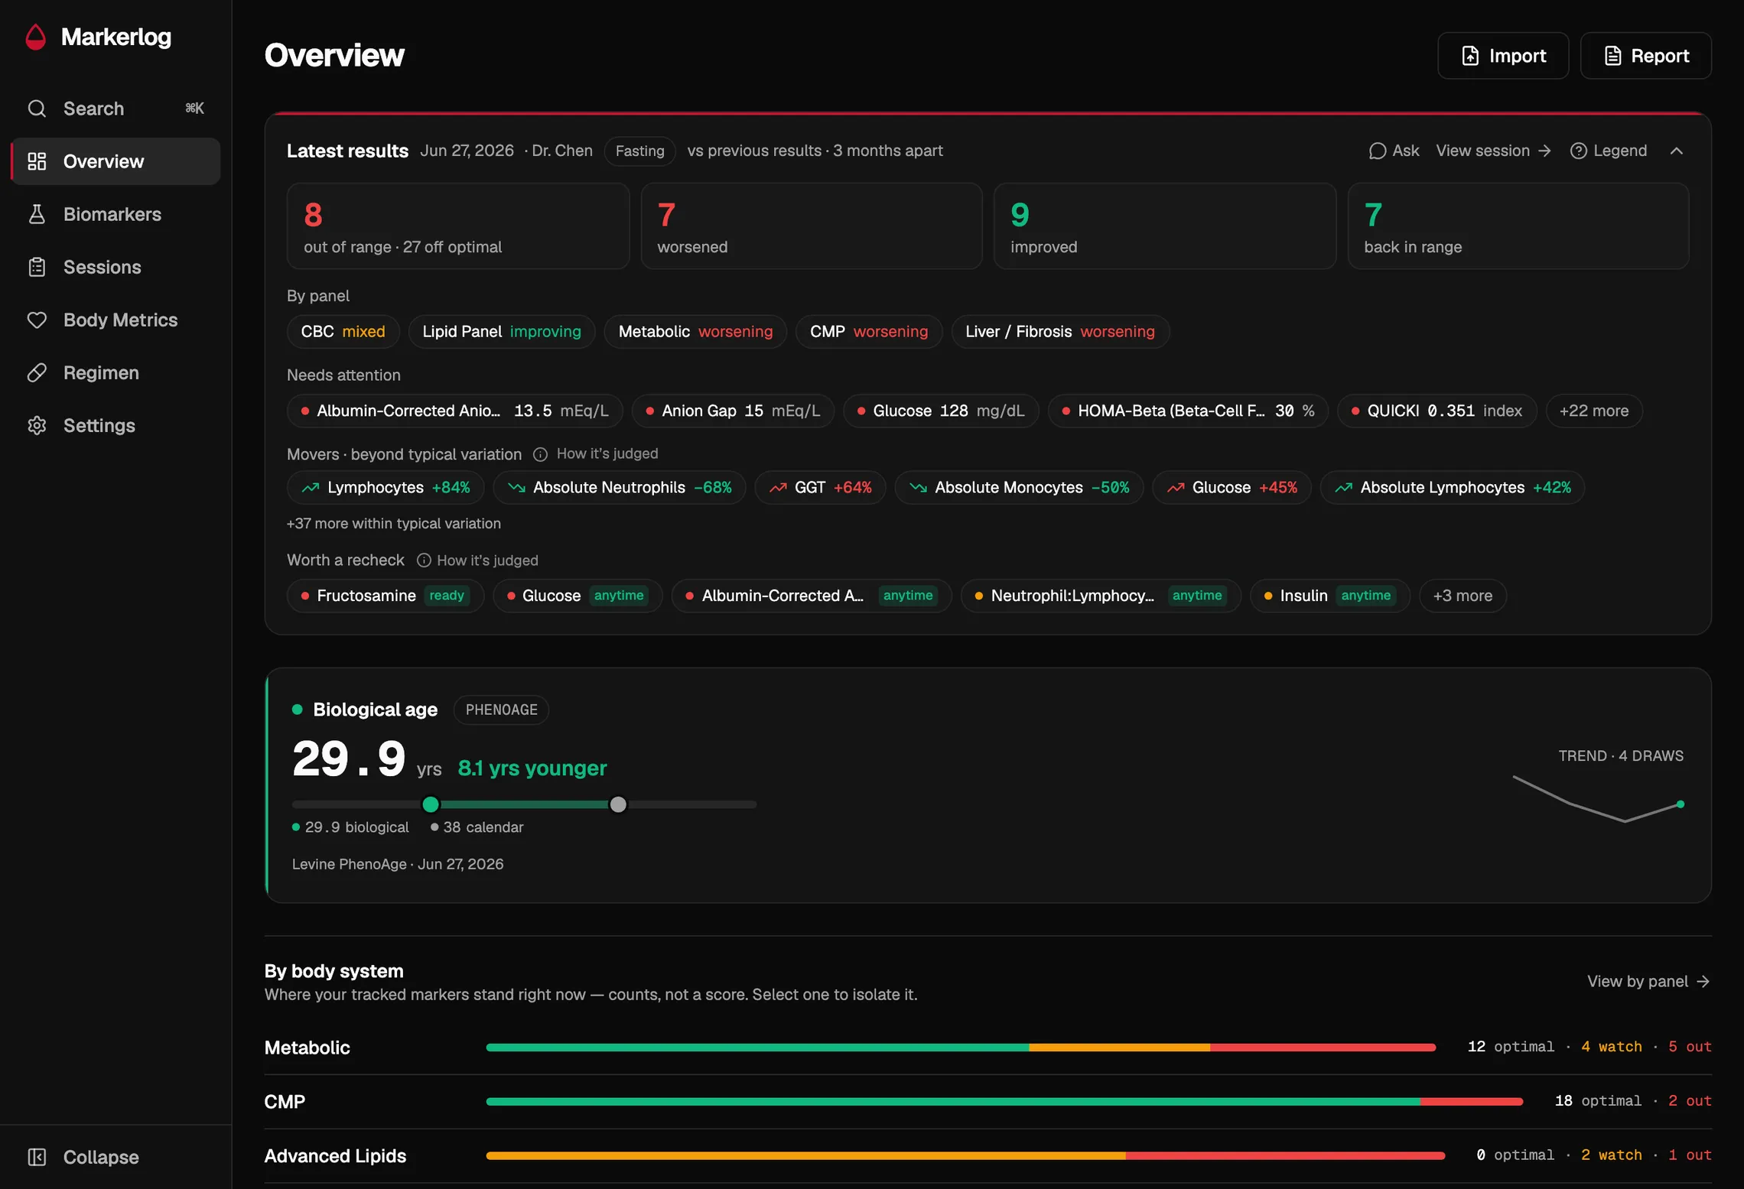Select the CBC mixed panel chip
The image size is (1744, 1189).
point(343,332)
